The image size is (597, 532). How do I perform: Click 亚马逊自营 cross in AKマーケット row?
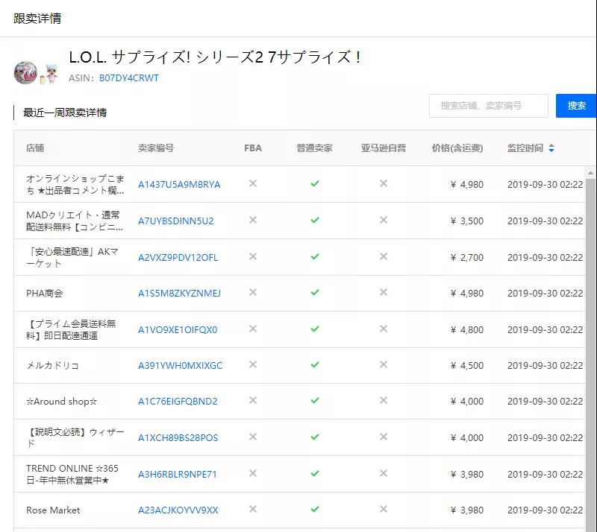384,256
